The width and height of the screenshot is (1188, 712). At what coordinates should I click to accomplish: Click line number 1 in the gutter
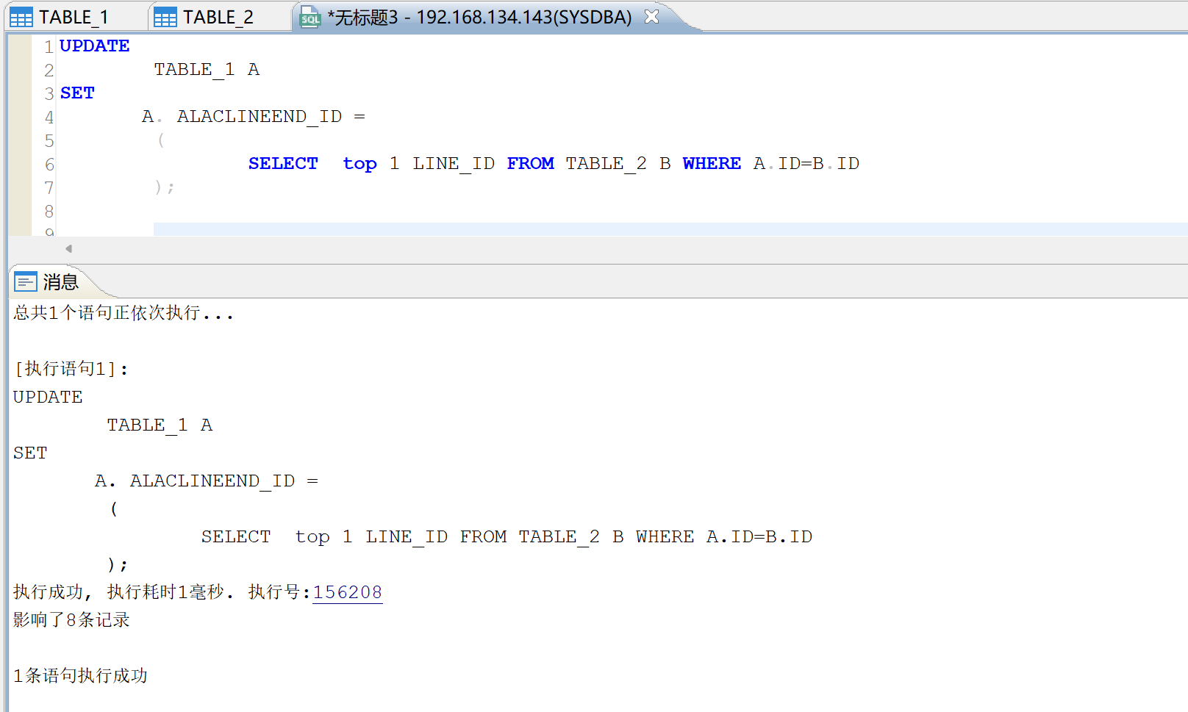tap(49, 47)
